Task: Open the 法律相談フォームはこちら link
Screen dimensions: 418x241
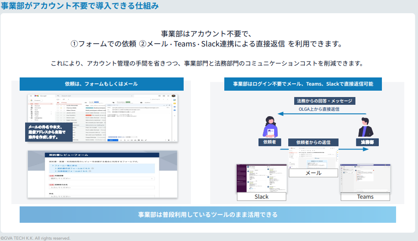Action: (73, 171)
